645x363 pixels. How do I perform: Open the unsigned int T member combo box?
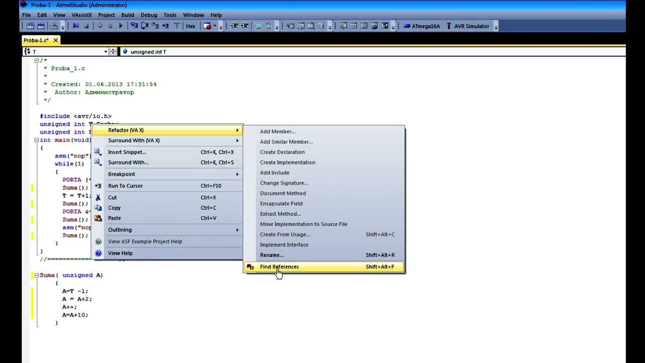(372, 51)
